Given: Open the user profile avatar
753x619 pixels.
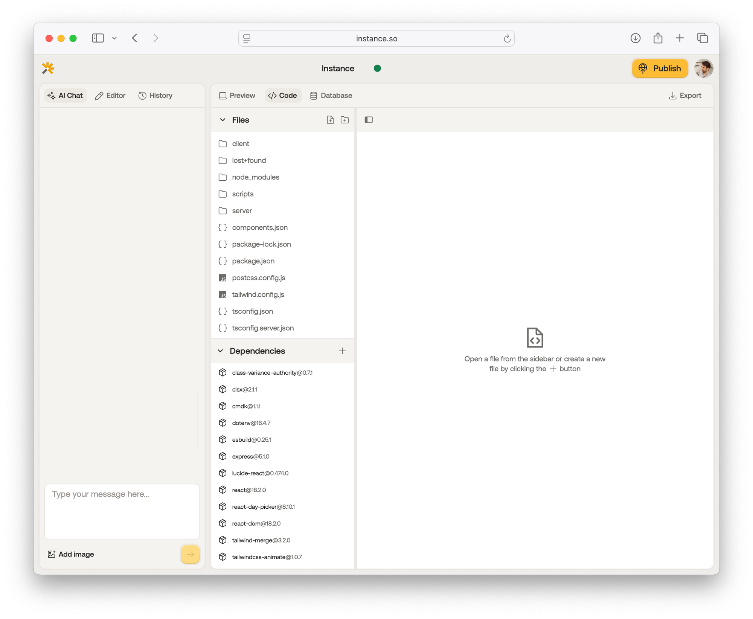Looking at the screenshot, I should click(x=703, y=68).
